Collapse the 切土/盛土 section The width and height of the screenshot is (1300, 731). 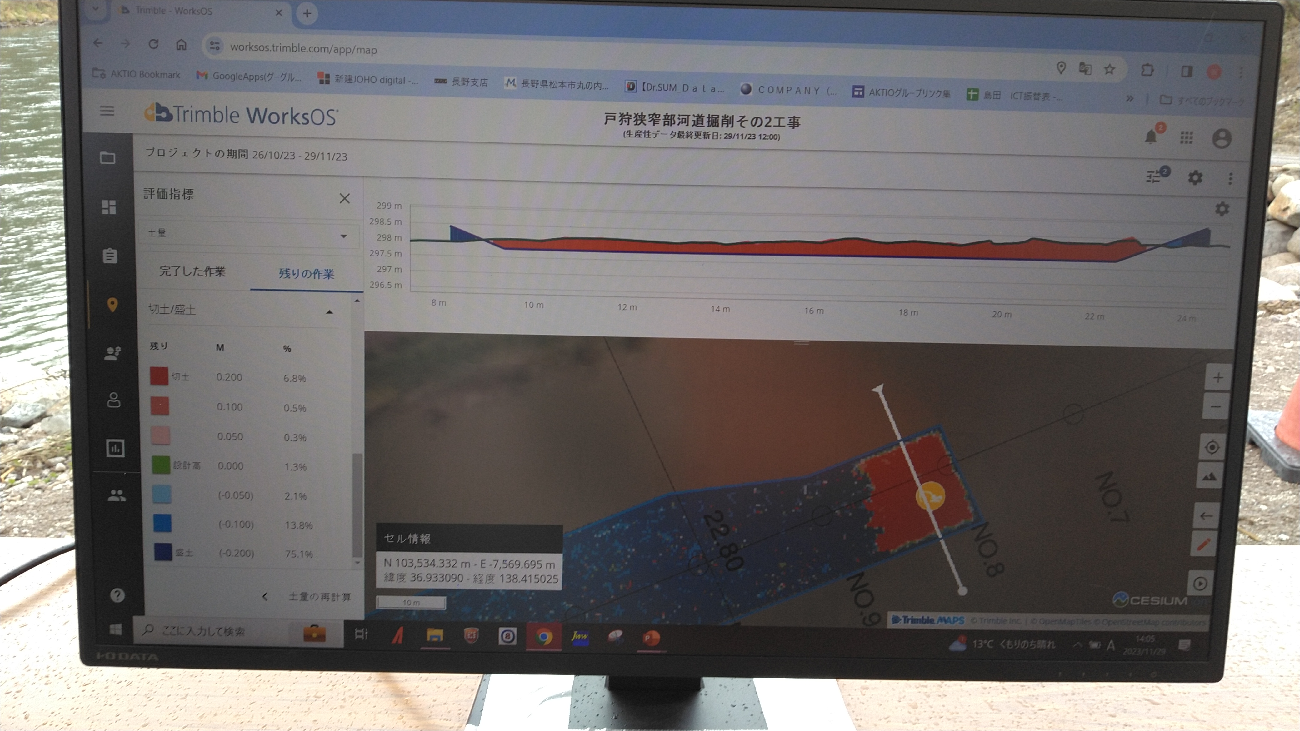pyautogui.click(x=330, y=312)
